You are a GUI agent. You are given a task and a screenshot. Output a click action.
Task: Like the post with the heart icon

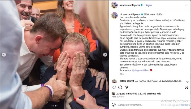coord(114,87)
